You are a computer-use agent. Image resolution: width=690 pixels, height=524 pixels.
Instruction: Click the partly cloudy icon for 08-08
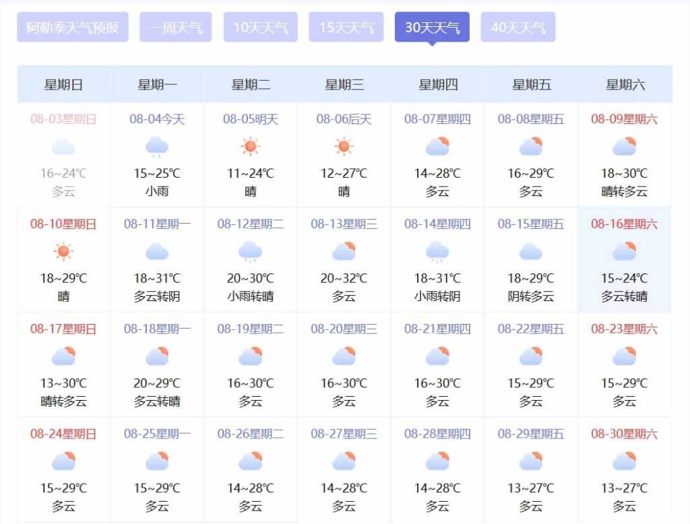531,147
